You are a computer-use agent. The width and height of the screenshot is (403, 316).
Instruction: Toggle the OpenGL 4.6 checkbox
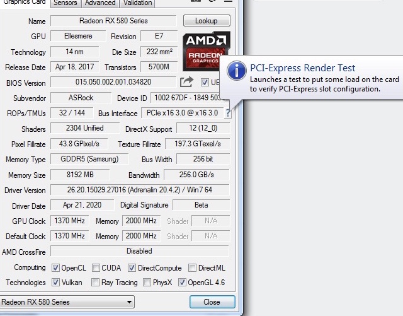click(x=182, y=283)
